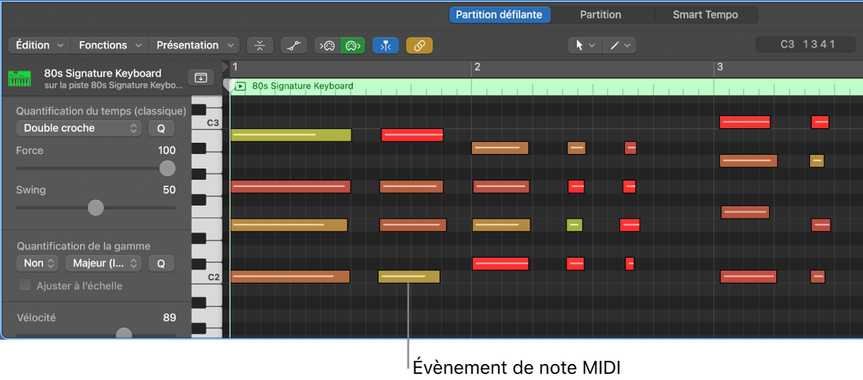Click the inspector arrow button beside track name
The width and height of the screenshot is (863, 380).
click(201, 78)
